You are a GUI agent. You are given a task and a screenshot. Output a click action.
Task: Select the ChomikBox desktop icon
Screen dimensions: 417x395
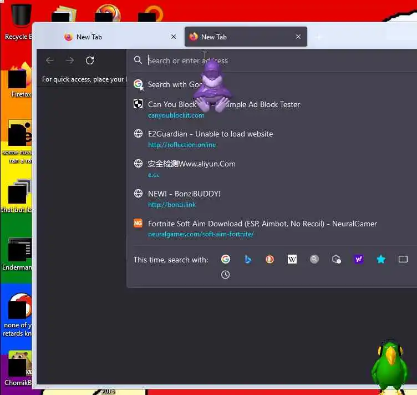pos(18,368)
